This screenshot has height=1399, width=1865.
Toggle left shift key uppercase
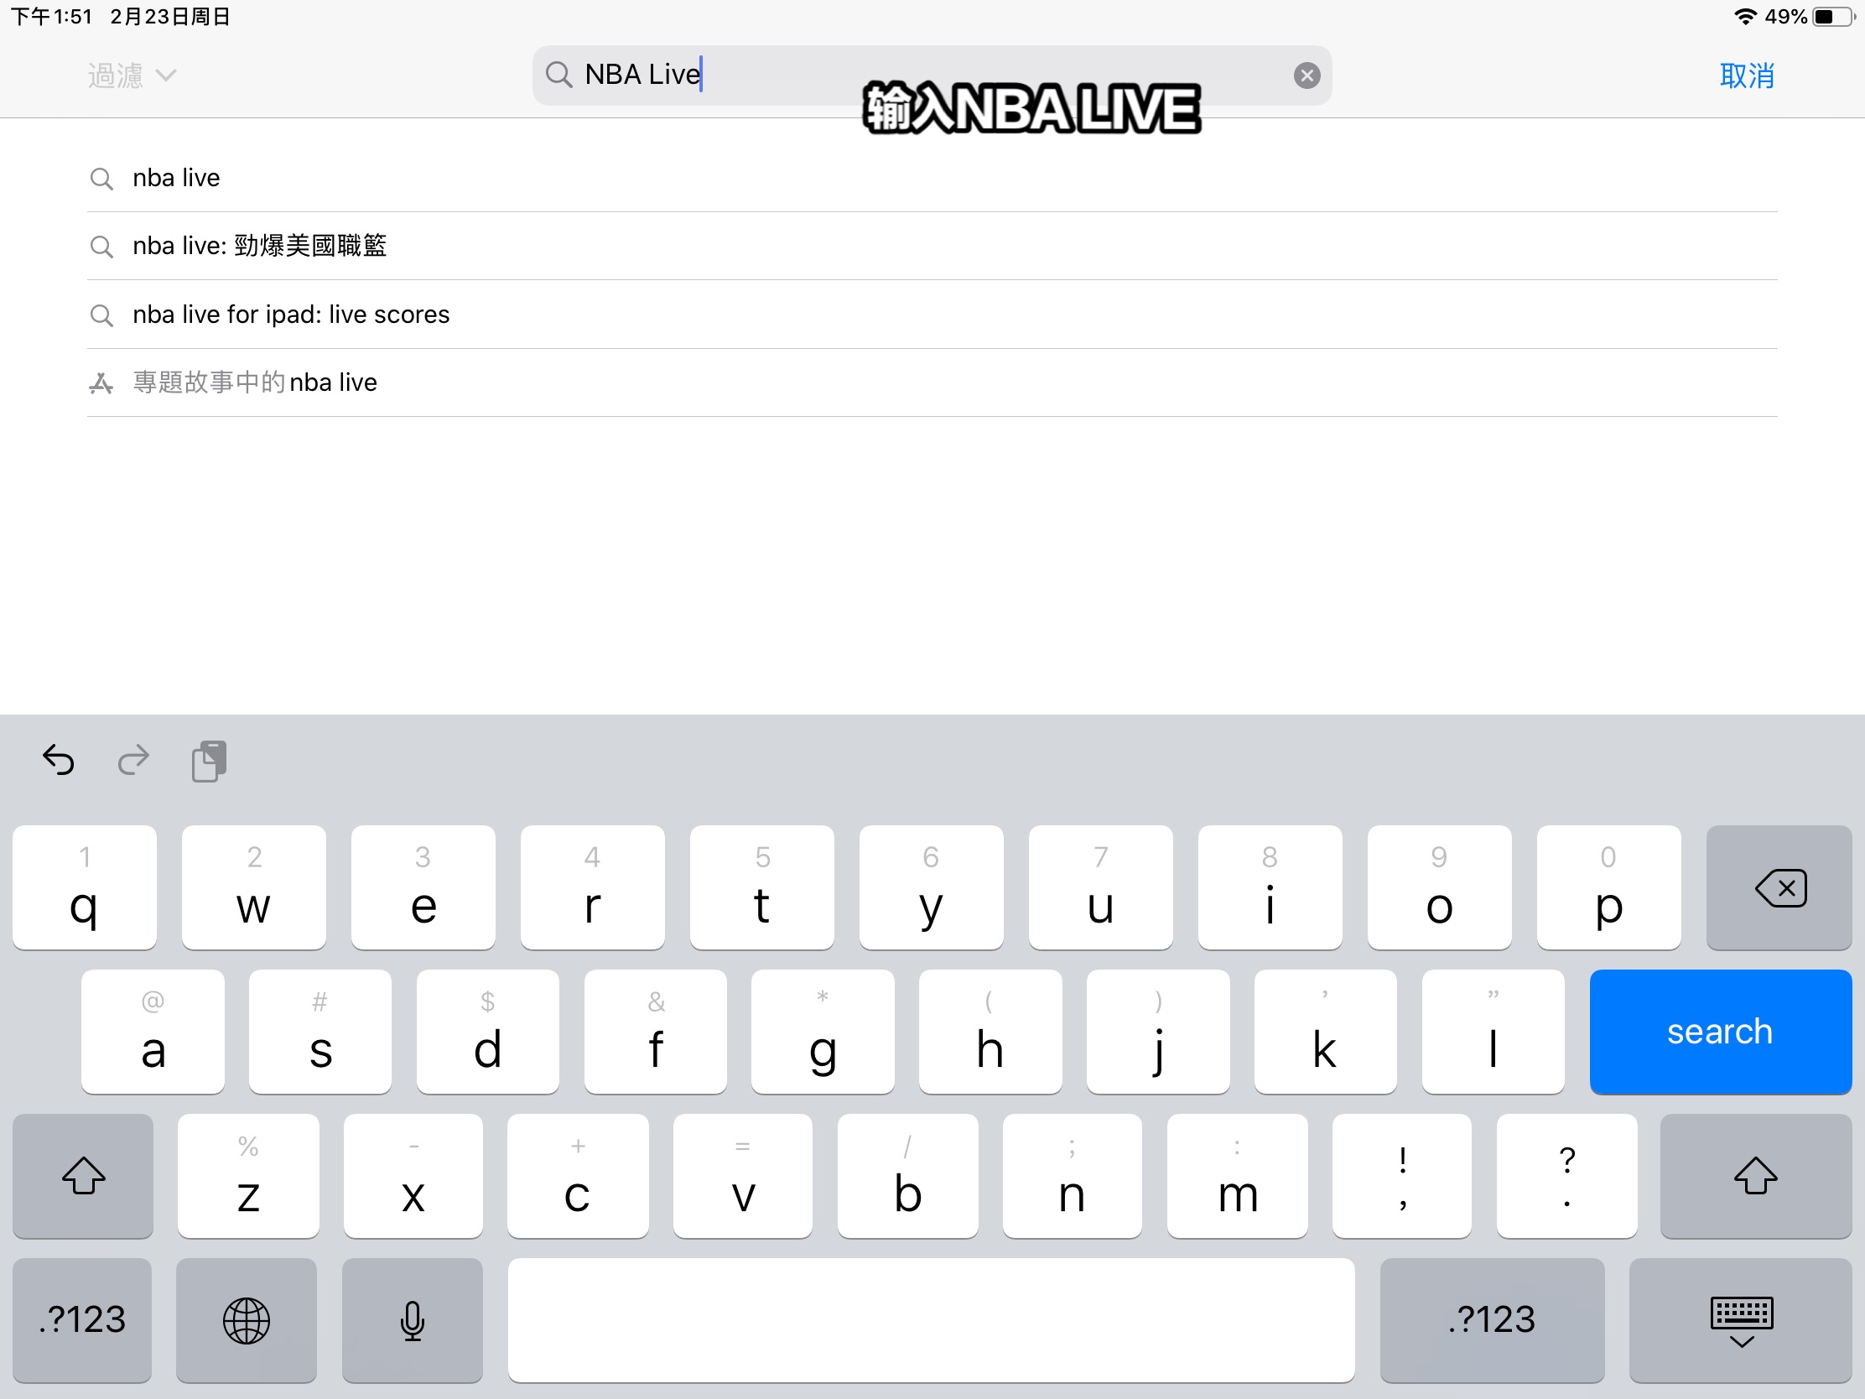(x=84, y=1174)
